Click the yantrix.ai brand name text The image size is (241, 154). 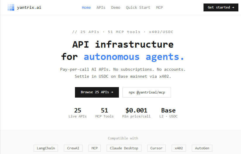[x=29, y=7]
